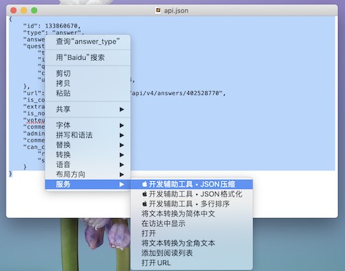Choose Search with Baidu menu item
This screenshot has width=345, height=271.
tap(88, 57)
